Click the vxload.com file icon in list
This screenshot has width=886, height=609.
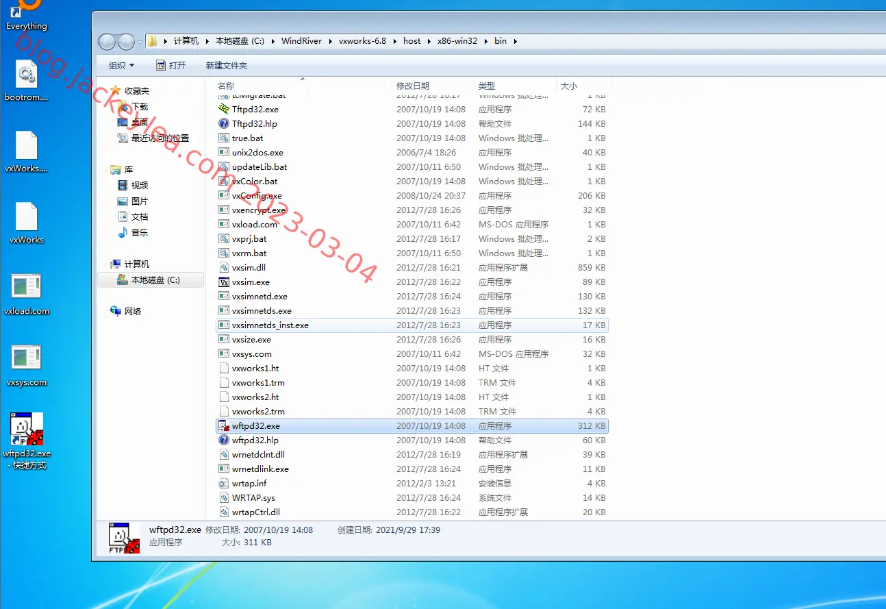tap(223, 225)
